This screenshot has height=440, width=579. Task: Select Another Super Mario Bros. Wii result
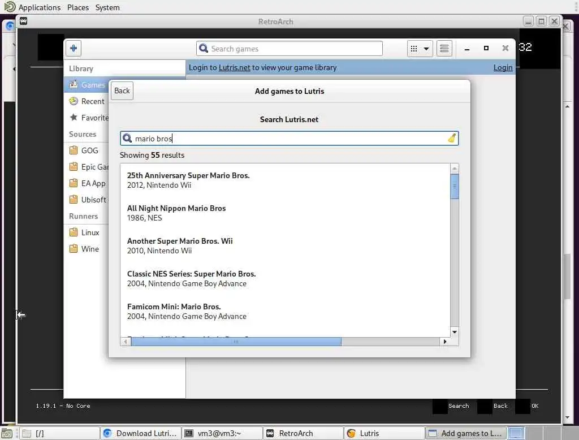[285, 245]
